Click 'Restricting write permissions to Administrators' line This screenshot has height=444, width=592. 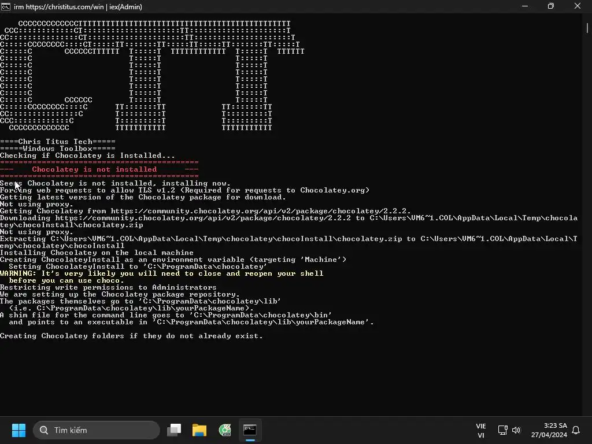108,287
